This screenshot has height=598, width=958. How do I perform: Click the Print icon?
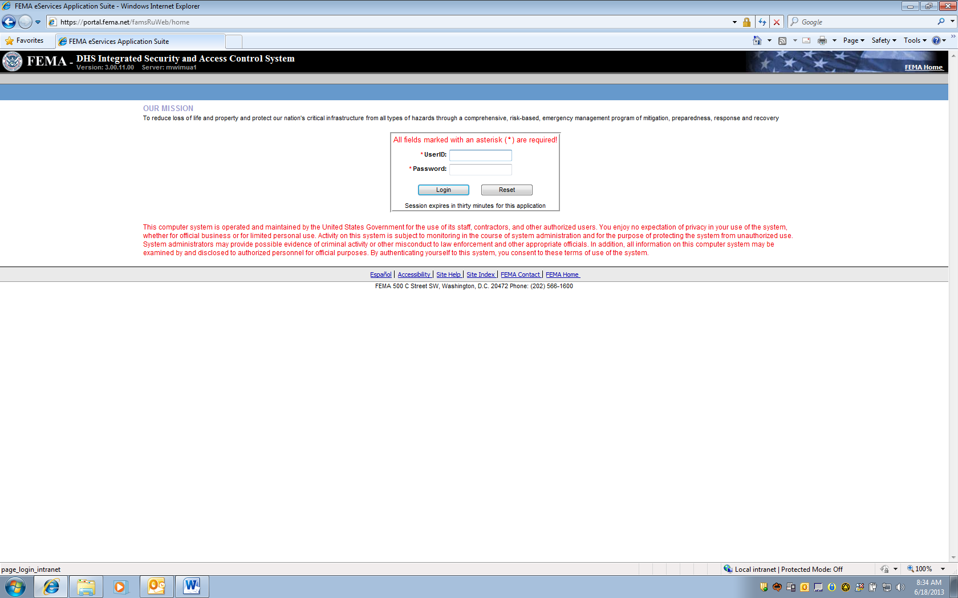[822, 40]
